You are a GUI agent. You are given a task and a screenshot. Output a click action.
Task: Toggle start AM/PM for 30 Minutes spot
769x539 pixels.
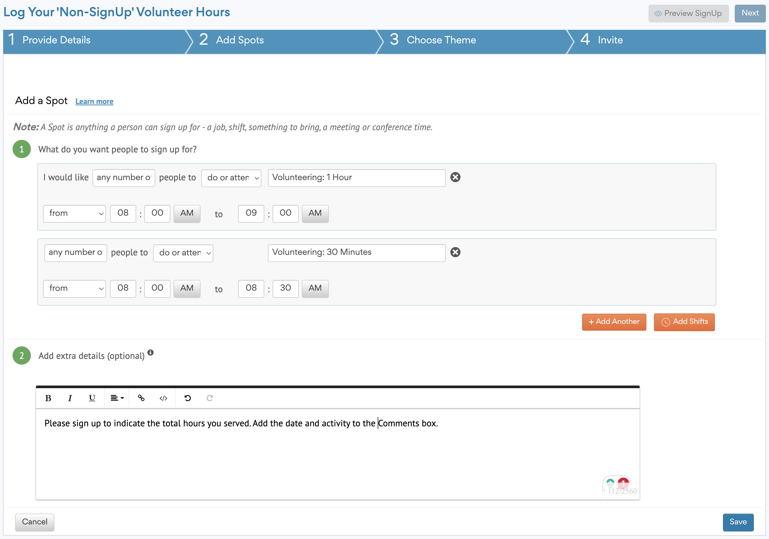187,289
